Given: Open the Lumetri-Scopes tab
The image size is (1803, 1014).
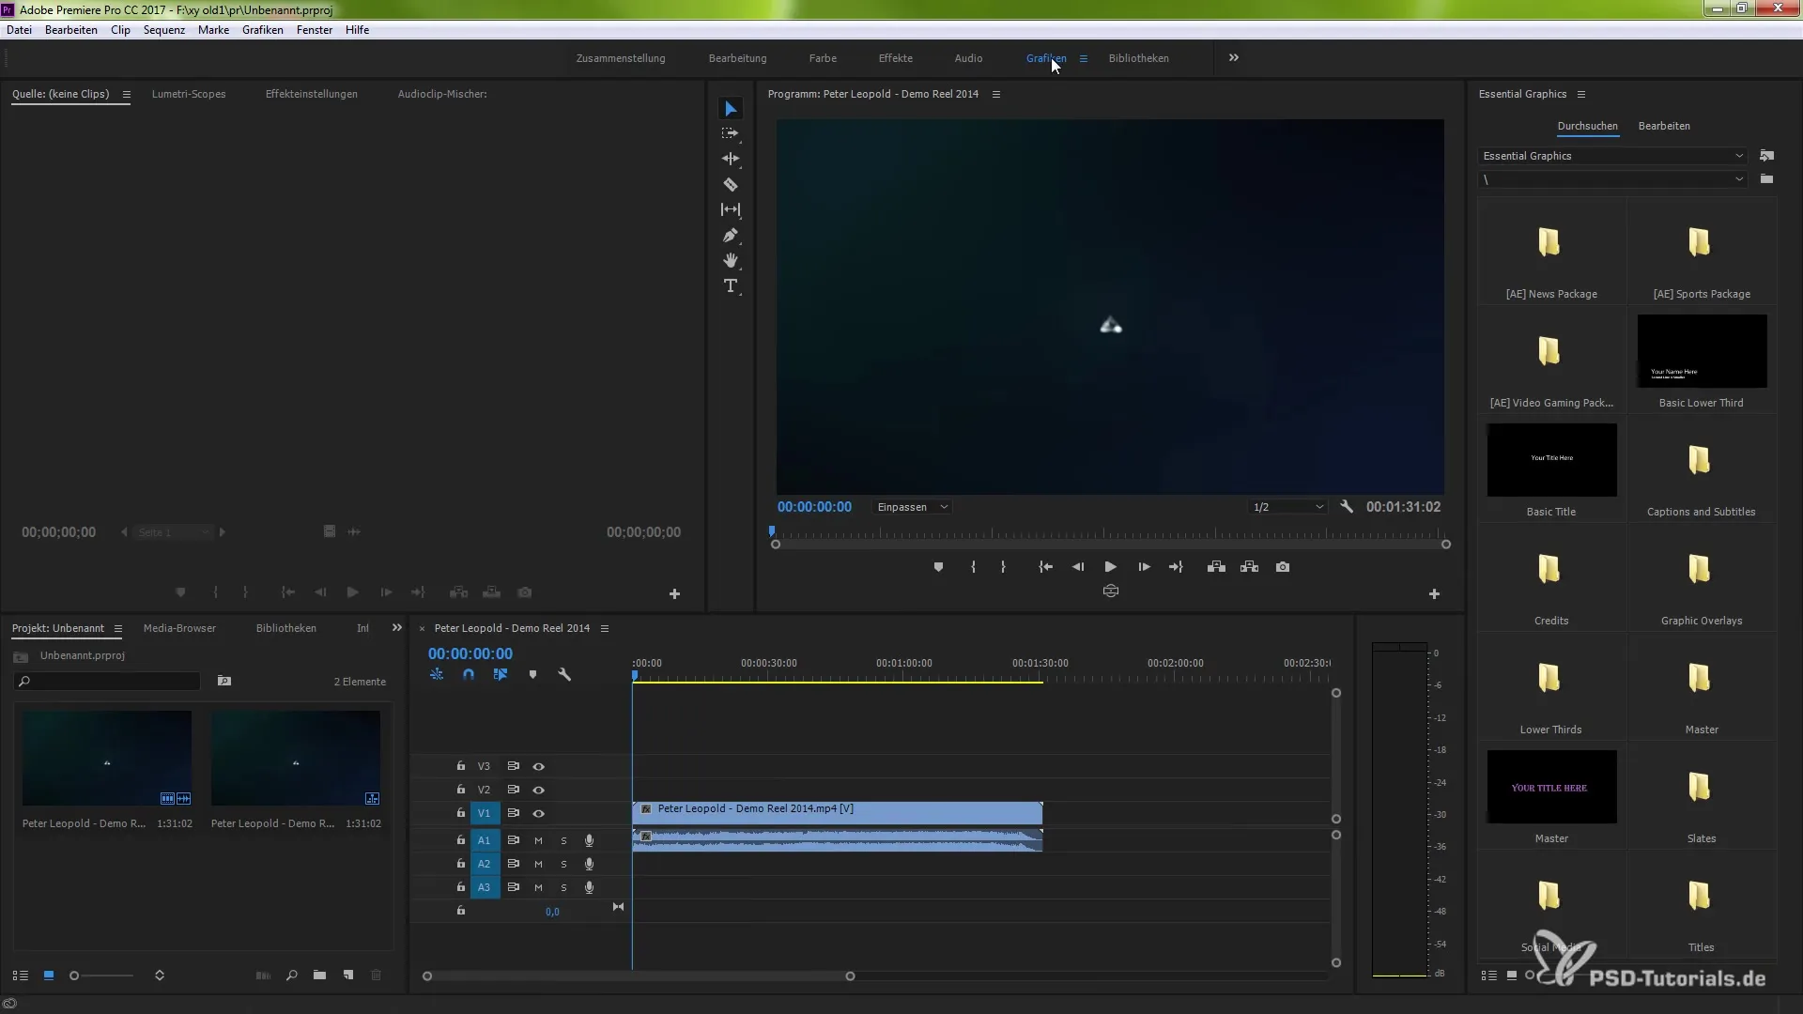Looking at the screenshot, I should [x=189, y=94].
